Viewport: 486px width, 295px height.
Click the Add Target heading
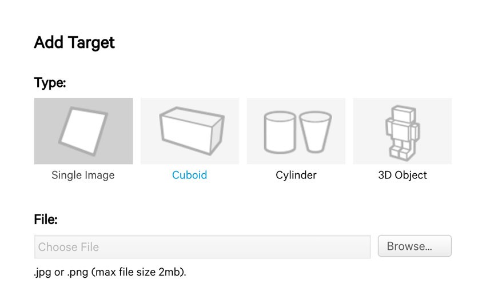click(74, 42)
